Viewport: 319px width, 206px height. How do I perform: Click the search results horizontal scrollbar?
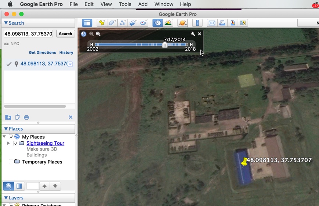[35, 106]
